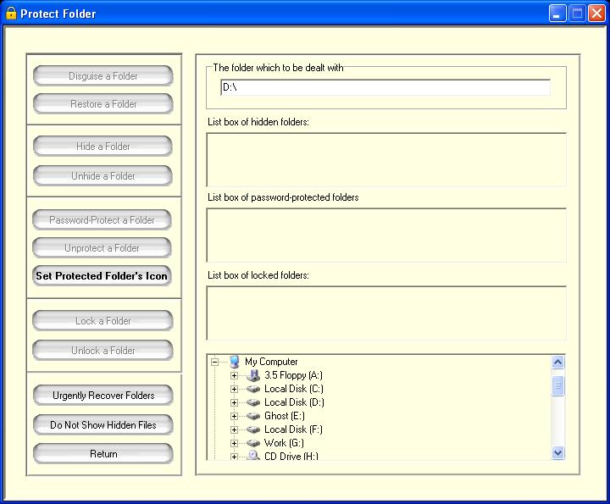610x504 pixels.
Task: Select Local Disk (F:) in the tree
Action: click(293, 429)
